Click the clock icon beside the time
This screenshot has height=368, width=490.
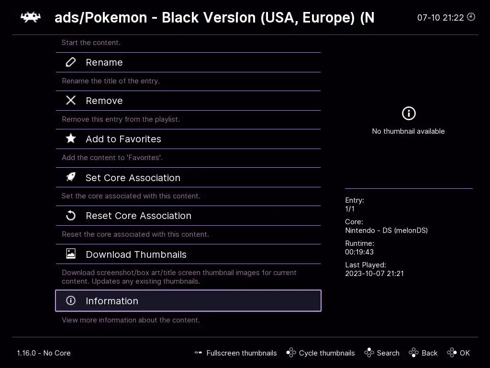471,17
